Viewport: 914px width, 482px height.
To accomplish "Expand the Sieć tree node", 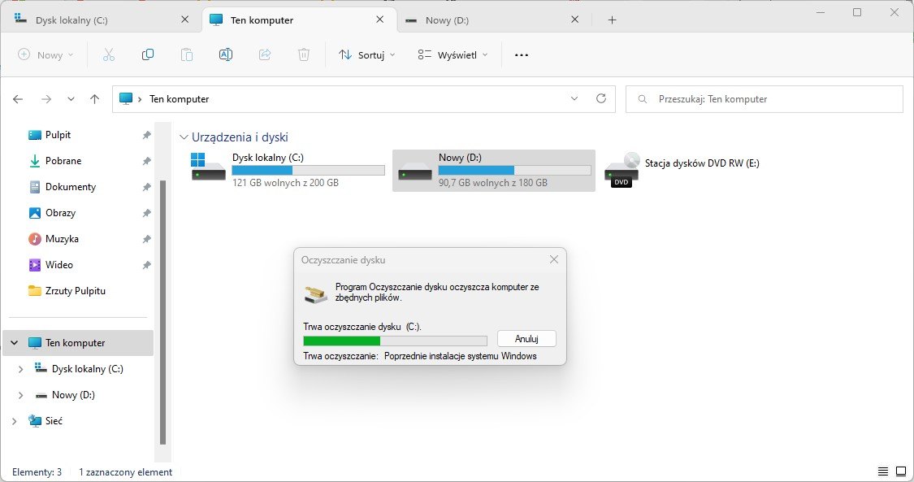I will (15, 421).
